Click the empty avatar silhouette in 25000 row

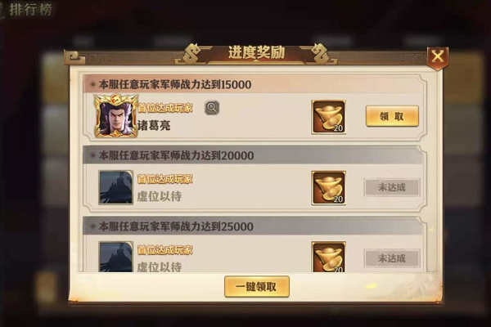click(x=116, y=257)
